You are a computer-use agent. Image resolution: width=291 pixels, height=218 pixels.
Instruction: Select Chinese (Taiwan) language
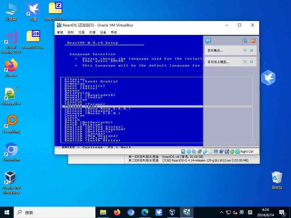(x=85, y=104)
